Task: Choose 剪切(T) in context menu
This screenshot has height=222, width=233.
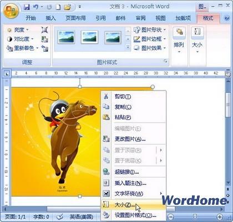Action: 133,97
